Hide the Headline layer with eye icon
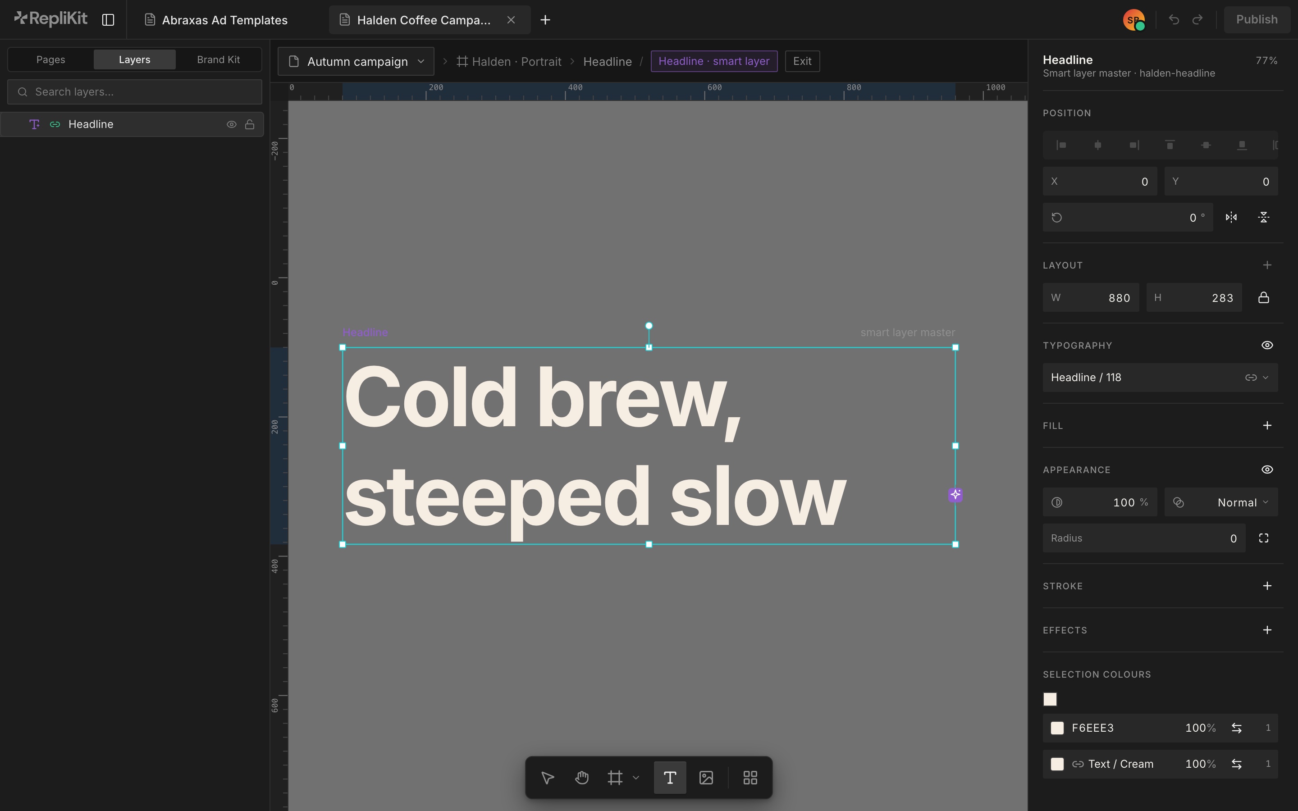This screenshot has height=811, width=1298. coord(231,124)
